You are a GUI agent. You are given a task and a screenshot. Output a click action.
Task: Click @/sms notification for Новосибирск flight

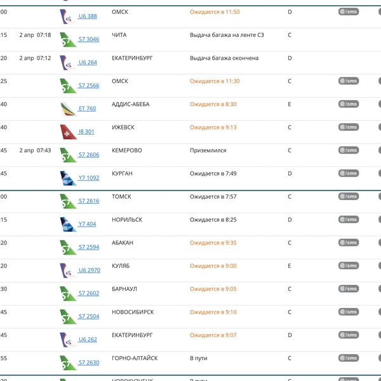[x=349, y=312]
